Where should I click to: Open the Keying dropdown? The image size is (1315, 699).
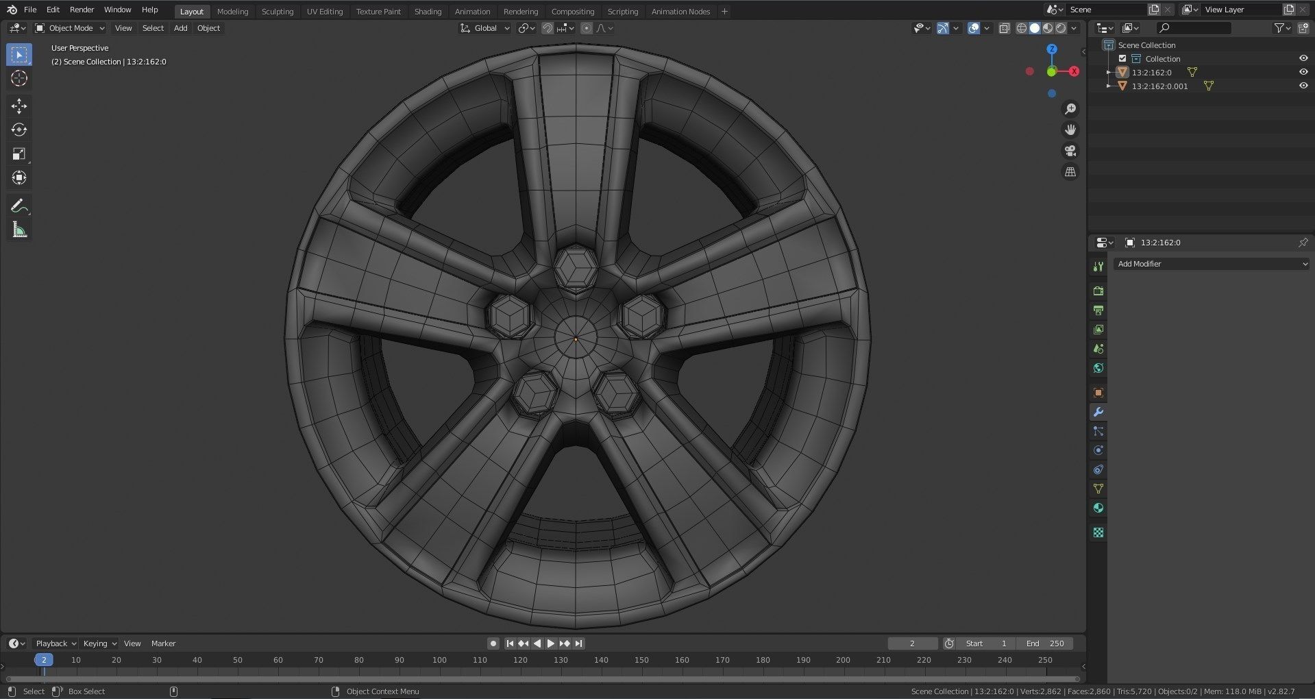(x=100, y=643)
